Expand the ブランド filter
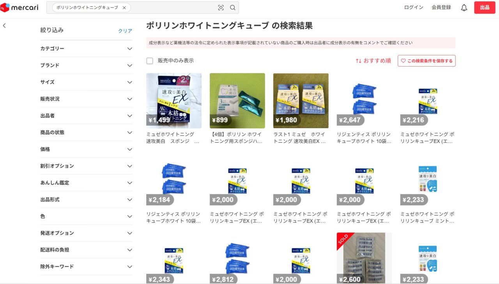 130,65
